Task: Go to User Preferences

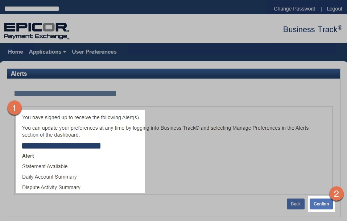Action: [94, 52]
